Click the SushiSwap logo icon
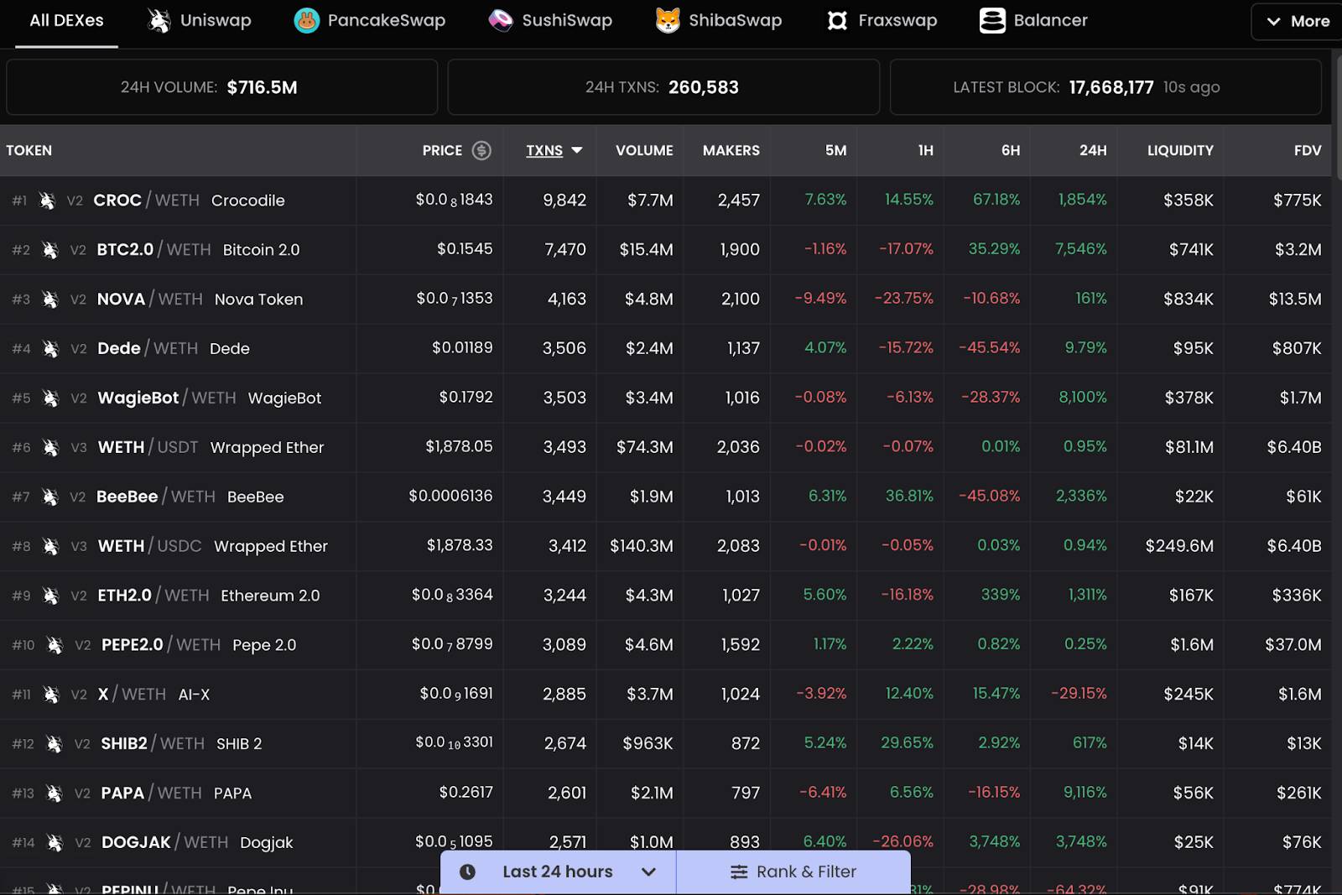Viewport: 1342px width, 895px height. [501, 20]
